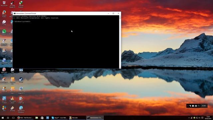This screenshot has width=213, height=120.
Task: Click the system32 prompt line in console
Action: coord(22,21)
